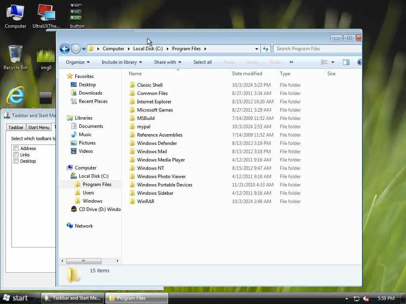Screen dimensions: 406x304
Task: Click the Favorites star icon
Action: click(70, 76)
